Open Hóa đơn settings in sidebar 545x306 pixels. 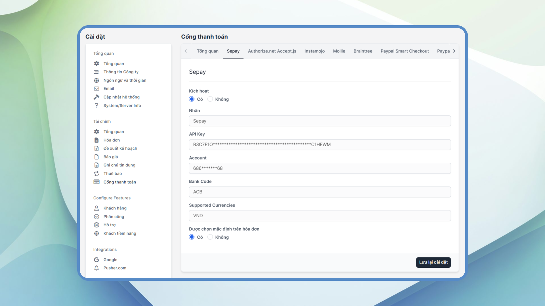click(112, 140)
